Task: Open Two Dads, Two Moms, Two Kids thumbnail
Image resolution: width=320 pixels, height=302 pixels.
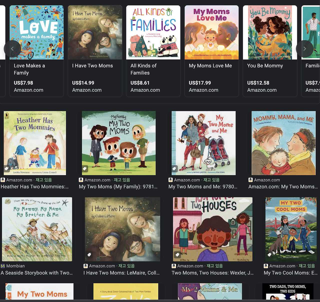Action: pyautogui.click(x=288, y=291)
